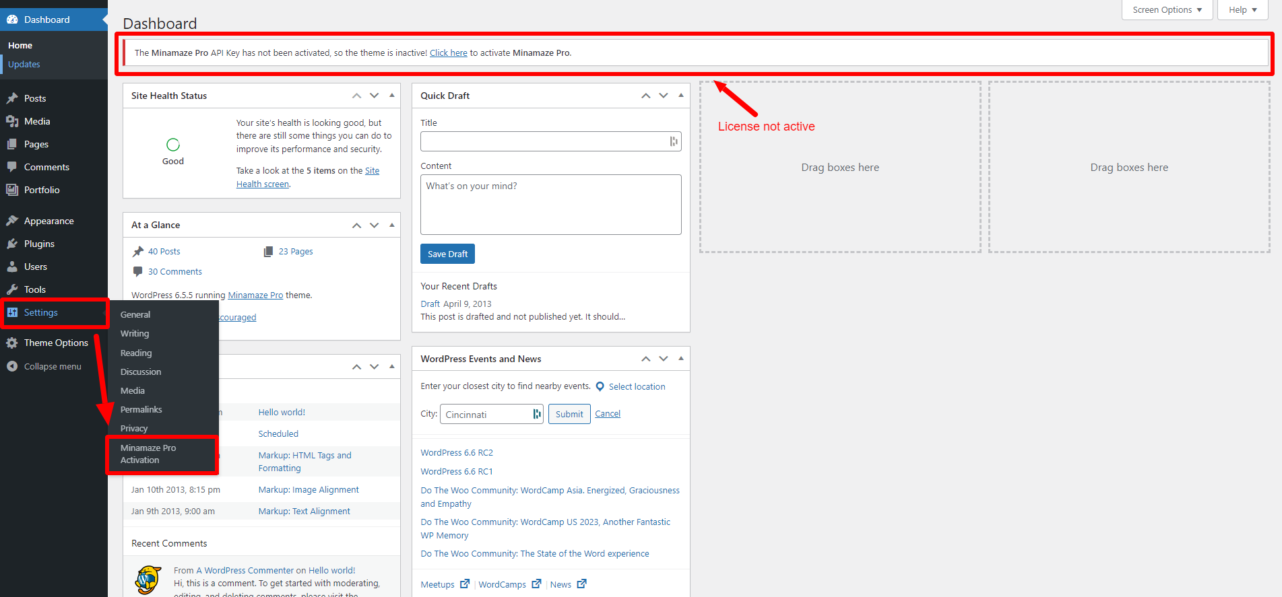Viewport: 1282px width, 597px height.
Task: Open Writing settings submenu item
Action: [135, 333]
